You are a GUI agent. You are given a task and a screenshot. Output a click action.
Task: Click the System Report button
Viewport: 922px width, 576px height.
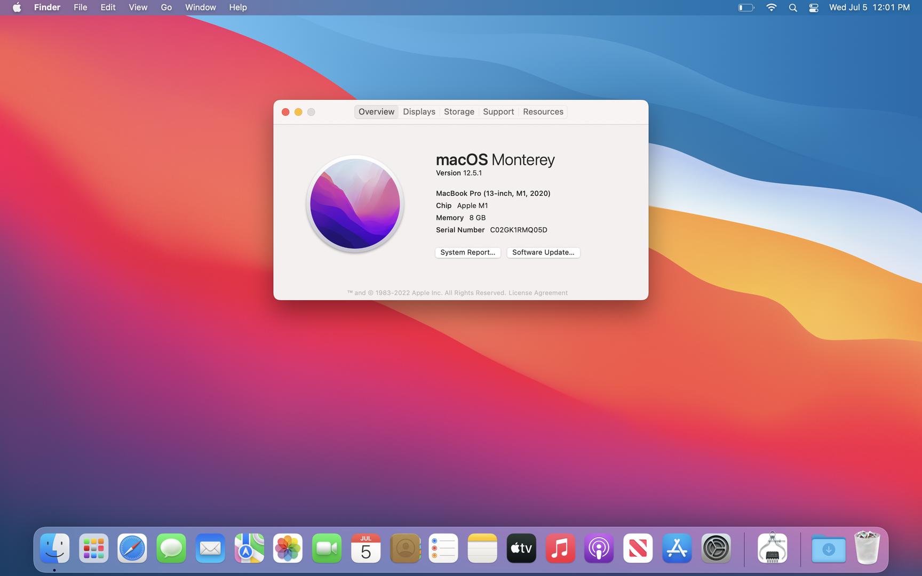(468, 252)
